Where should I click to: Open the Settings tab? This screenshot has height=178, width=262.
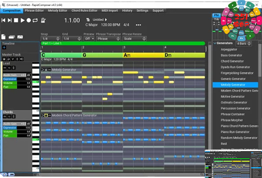click(x=142, y=10)
